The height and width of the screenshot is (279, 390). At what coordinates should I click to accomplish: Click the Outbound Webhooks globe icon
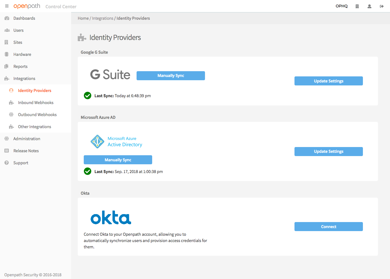tap(11, 115)
